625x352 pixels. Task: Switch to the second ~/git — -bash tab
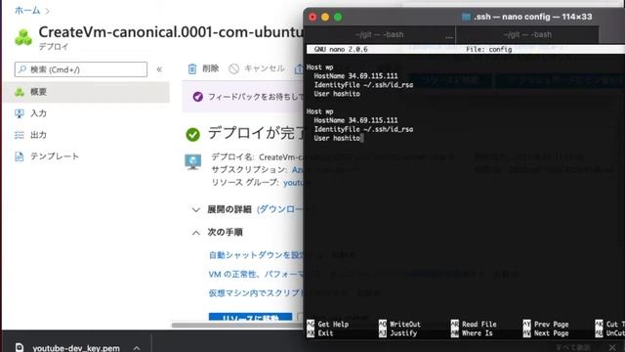tap(527, 35)
